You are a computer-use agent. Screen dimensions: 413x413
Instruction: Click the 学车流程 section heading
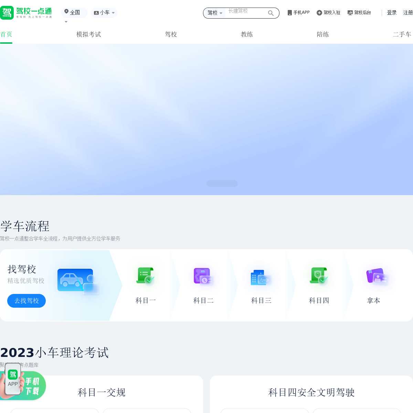25,226
